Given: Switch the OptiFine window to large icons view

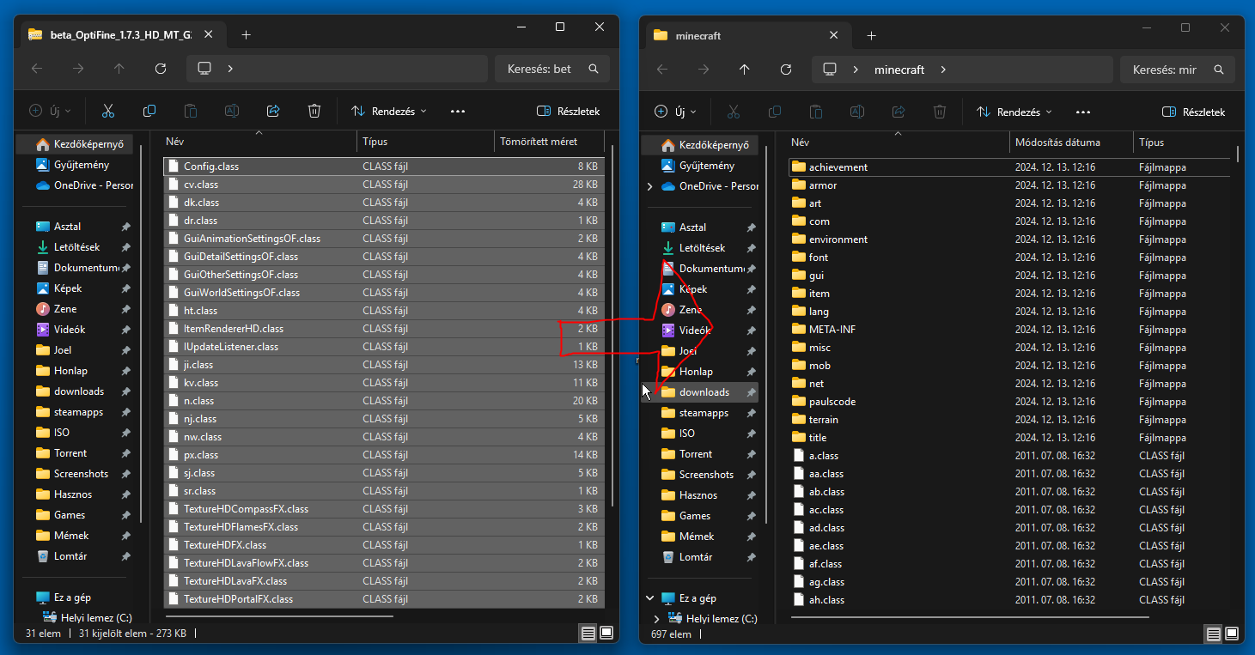Looking at the screenshot, I should (x=606, y=634).
